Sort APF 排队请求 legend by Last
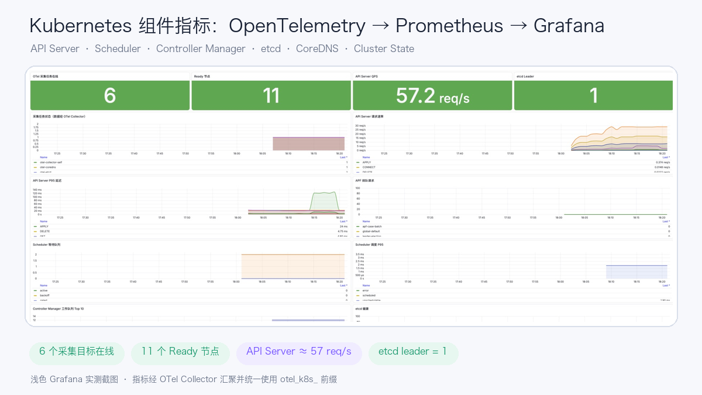The width and height of the screenshot is (702, 395). click(666, 221)
